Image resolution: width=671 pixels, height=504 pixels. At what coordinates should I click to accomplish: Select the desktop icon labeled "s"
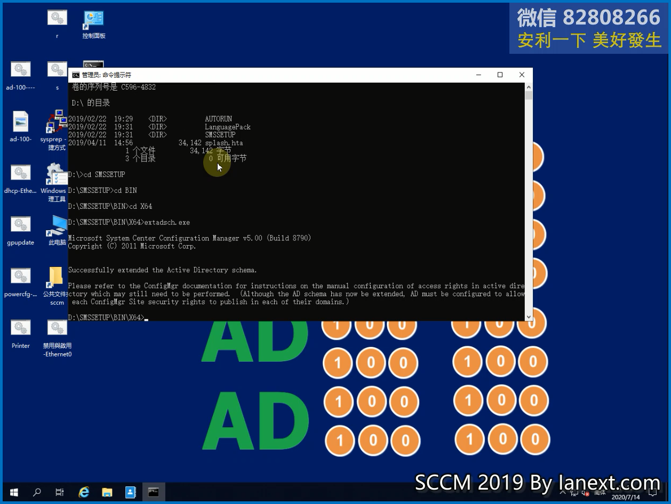click(57, 76)
